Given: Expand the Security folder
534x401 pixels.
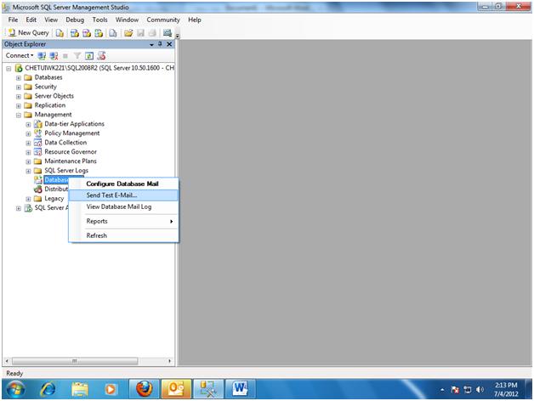Looking at the screenshot, I should click(x=19, y=88).
